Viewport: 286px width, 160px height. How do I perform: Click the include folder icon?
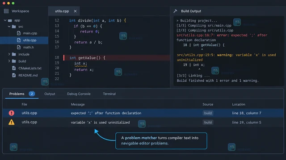tap(14, 54)
